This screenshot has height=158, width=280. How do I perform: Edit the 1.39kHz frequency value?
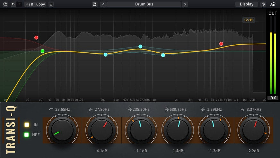[214, 109]
